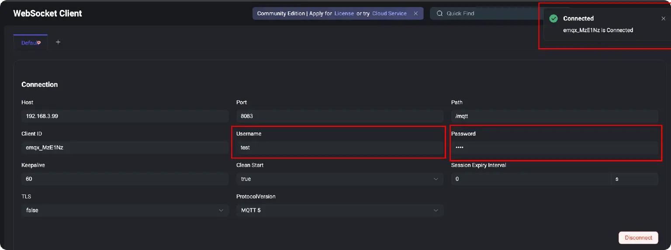Click the Session Expiry Interval field

click(530, 179)
